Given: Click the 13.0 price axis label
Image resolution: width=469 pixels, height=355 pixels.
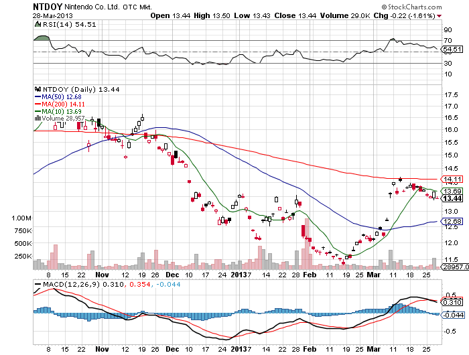Looking at the screenshot, I should (x=451, y=212).
